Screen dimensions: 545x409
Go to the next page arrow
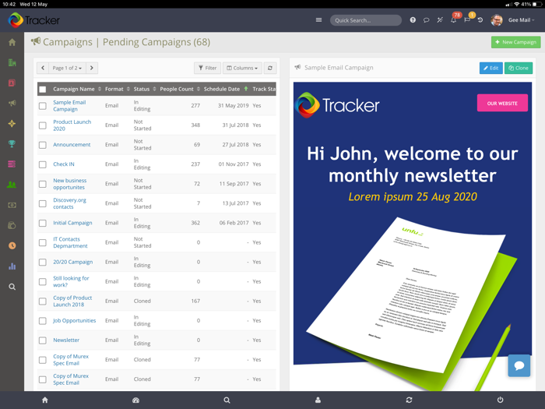(92, 68)
